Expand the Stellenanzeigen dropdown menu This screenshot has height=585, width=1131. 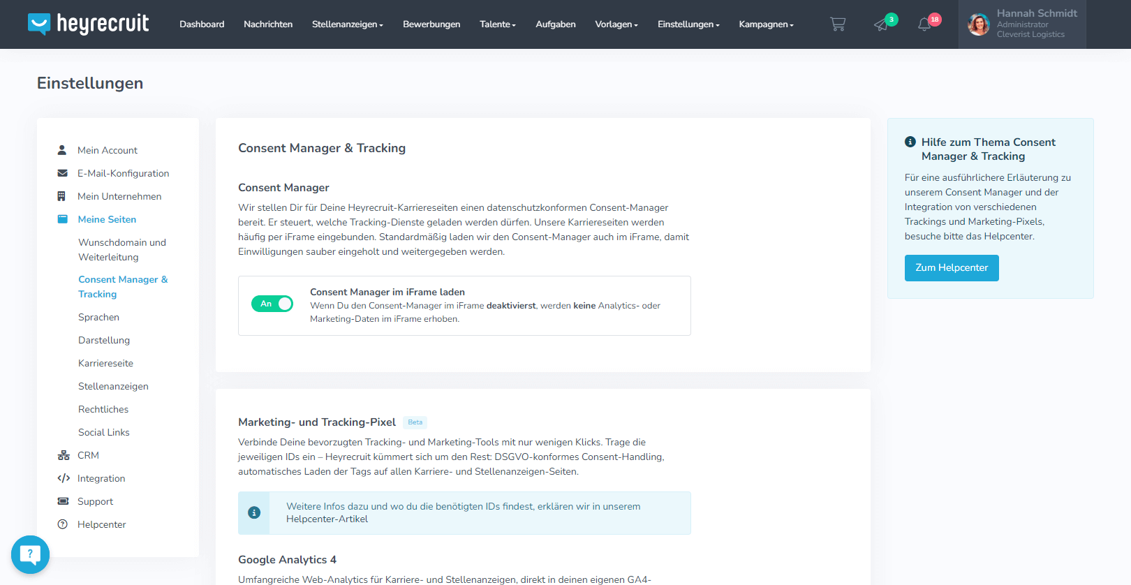pyautogui.click(x=347, y=24)
